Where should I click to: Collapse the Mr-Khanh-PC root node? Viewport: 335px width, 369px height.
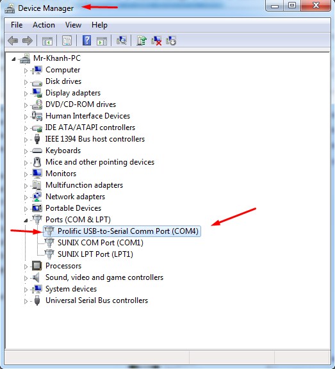13,59
